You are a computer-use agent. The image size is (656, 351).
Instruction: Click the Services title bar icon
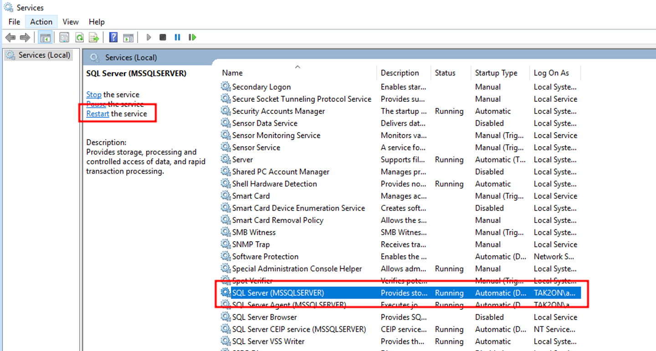[8, 7]
